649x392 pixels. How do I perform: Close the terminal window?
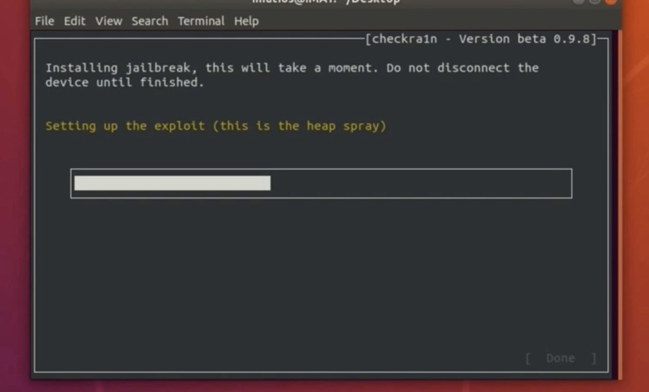[x=612, y=2]
